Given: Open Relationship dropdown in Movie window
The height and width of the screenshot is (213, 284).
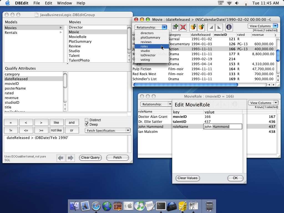Looking at the screenshot, I should pos(151,27).
